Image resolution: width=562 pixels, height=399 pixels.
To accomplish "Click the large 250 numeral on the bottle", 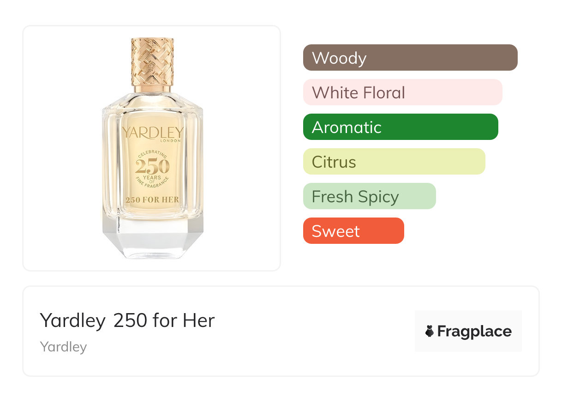I will pyautogui.click(x=152, y=166).
